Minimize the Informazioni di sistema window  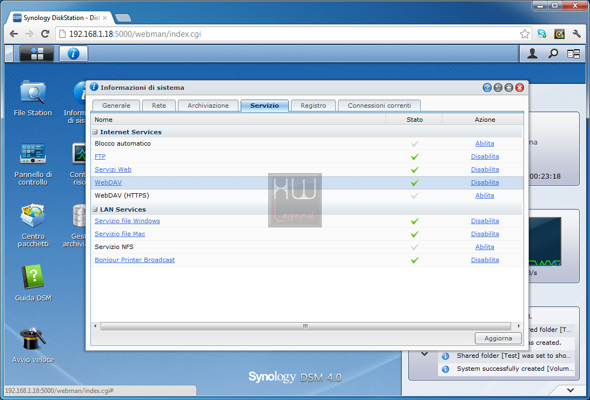click(498, 88)
